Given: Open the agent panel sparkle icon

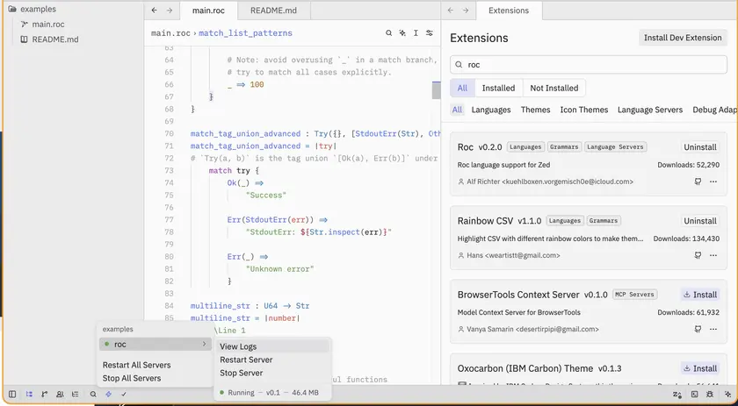Looking at the screenshot, I should pos(727,395).
